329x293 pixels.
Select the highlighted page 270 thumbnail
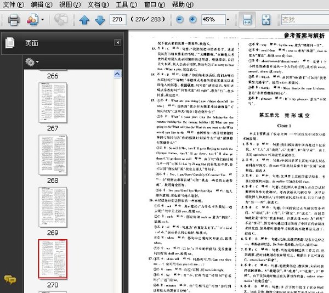pos(53,259)
